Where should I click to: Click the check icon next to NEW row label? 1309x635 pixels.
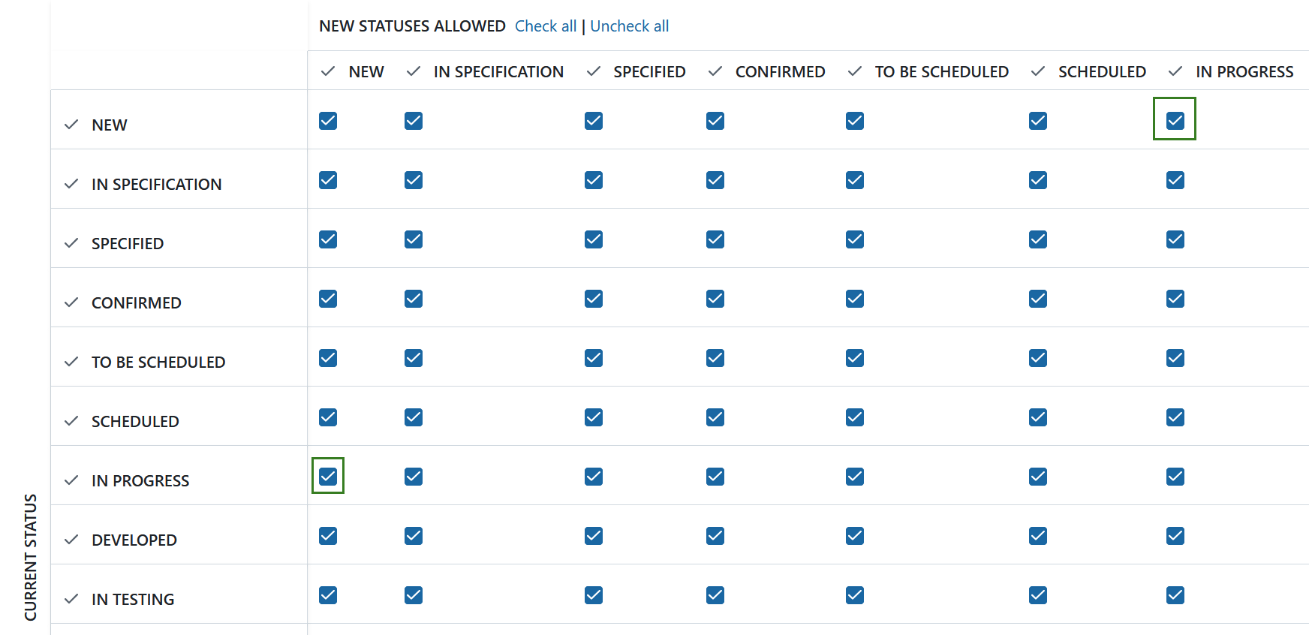[x=72, y=125]
